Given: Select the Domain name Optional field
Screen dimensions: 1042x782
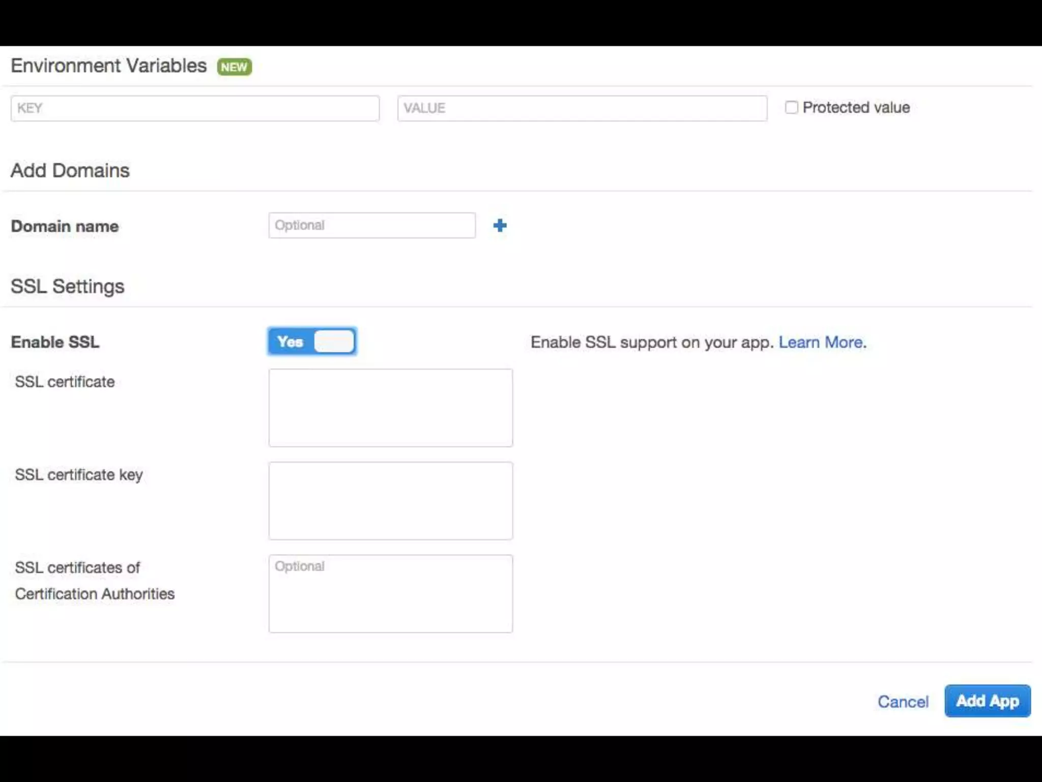Looking at the screenshot, I should (372, 226).
